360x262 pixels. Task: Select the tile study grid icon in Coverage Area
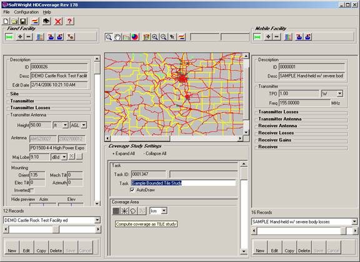[116, 211]
